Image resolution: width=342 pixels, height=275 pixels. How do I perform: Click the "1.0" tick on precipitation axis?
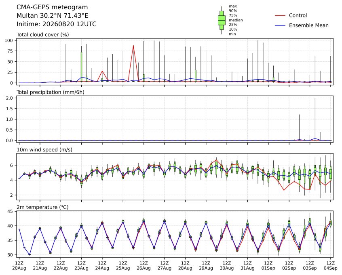pos(10,120)
